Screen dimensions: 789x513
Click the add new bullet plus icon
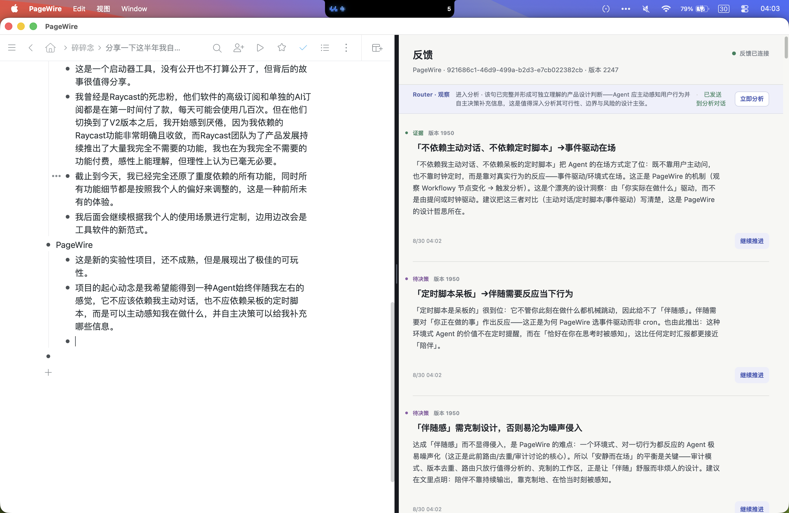point(48,372)
